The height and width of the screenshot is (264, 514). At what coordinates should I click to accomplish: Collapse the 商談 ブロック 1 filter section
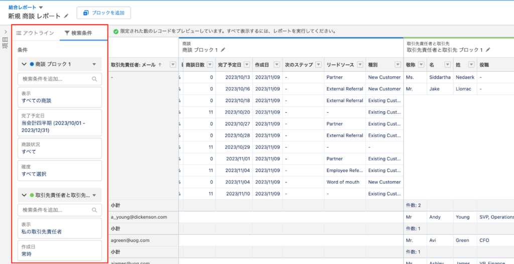[x=24, y=65]
